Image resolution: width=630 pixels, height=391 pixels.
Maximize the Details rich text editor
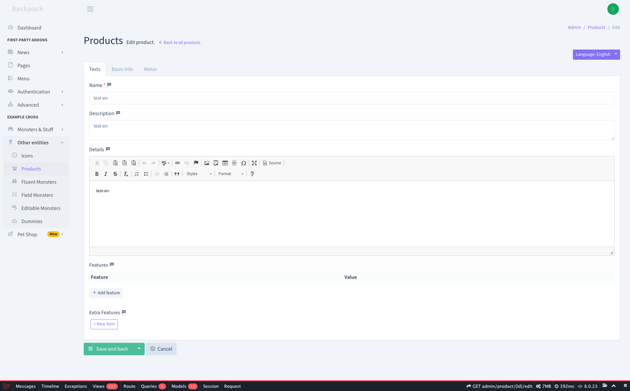click(254, 163)
